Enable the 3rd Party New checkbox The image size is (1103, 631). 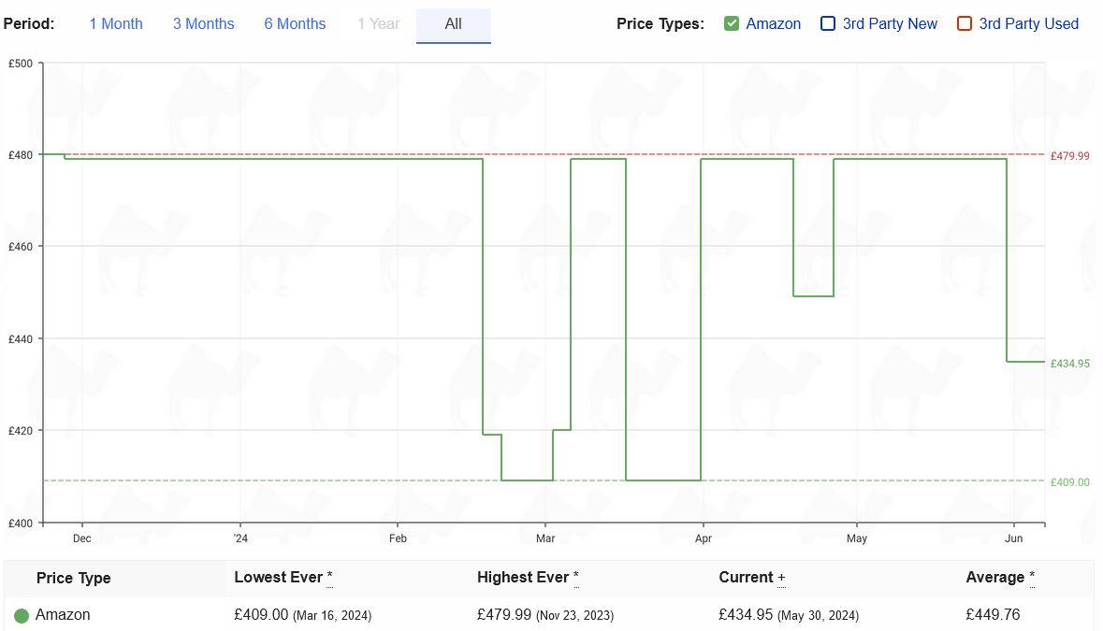point(828,24)
